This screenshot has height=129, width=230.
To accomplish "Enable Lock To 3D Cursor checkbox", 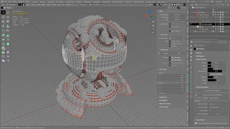I will [170, 41].
